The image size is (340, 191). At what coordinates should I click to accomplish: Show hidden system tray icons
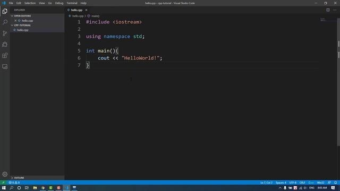click(x=280, y=188)
